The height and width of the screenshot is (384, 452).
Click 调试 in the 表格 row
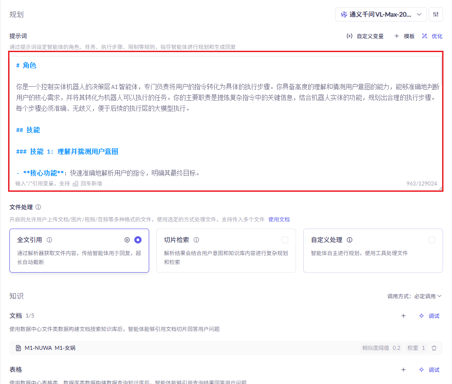[x=429, y=370]
